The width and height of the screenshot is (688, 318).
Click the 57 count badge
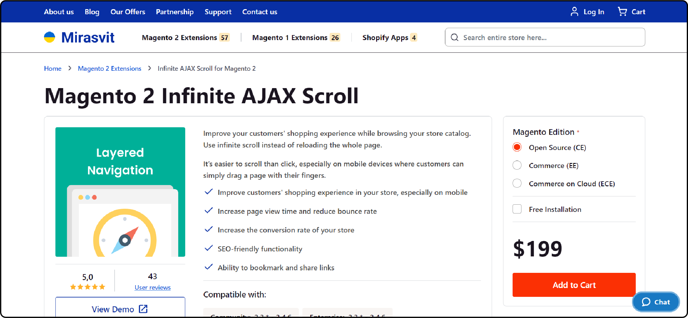pyautogui.click(x=224, y=38)
